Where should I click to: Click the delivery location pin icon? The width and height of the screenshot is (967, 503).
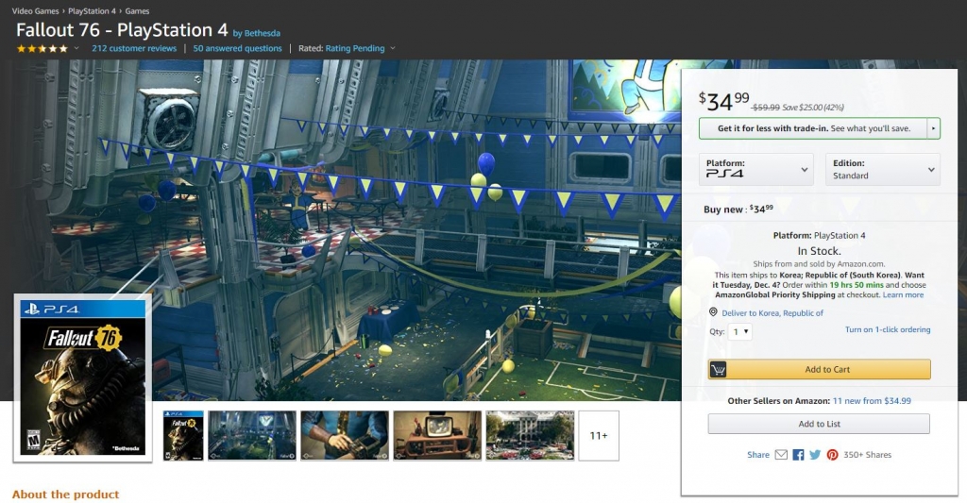[x=713, y=312]
